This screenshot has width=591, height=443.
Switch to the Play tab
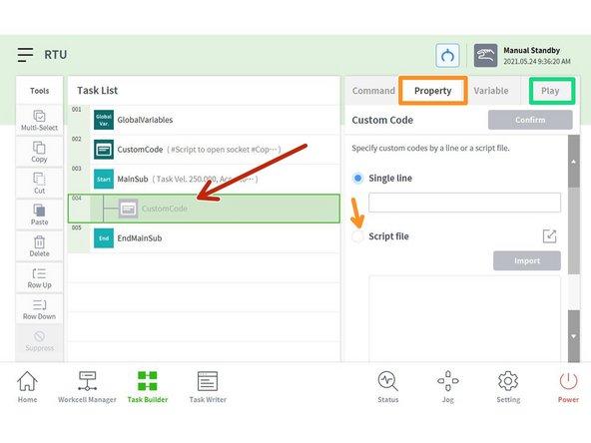coord(550,91)
